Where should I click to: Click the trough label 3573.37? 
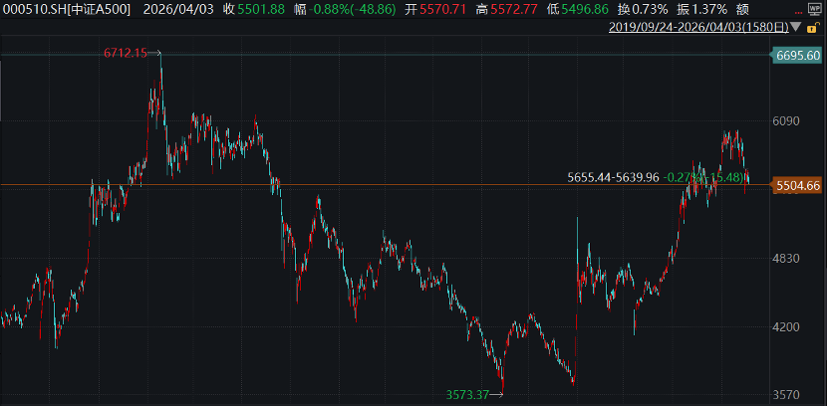(467, 394)
